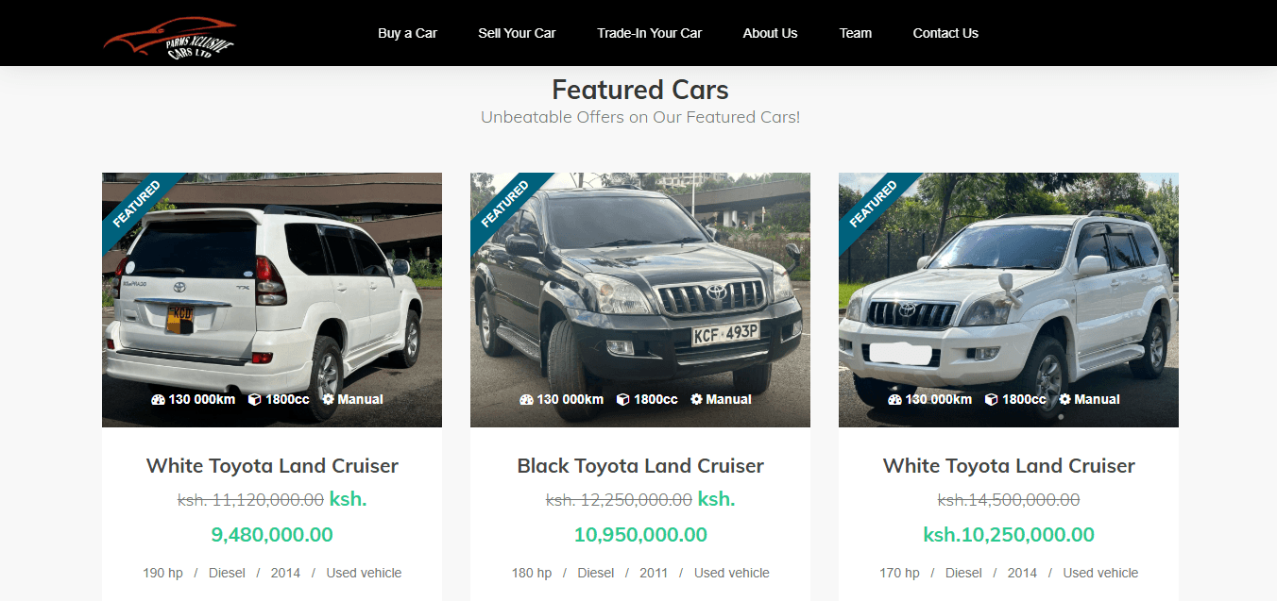
Task: Click the speedometer icon on the third car photo
Action: [x=894, y=399]
